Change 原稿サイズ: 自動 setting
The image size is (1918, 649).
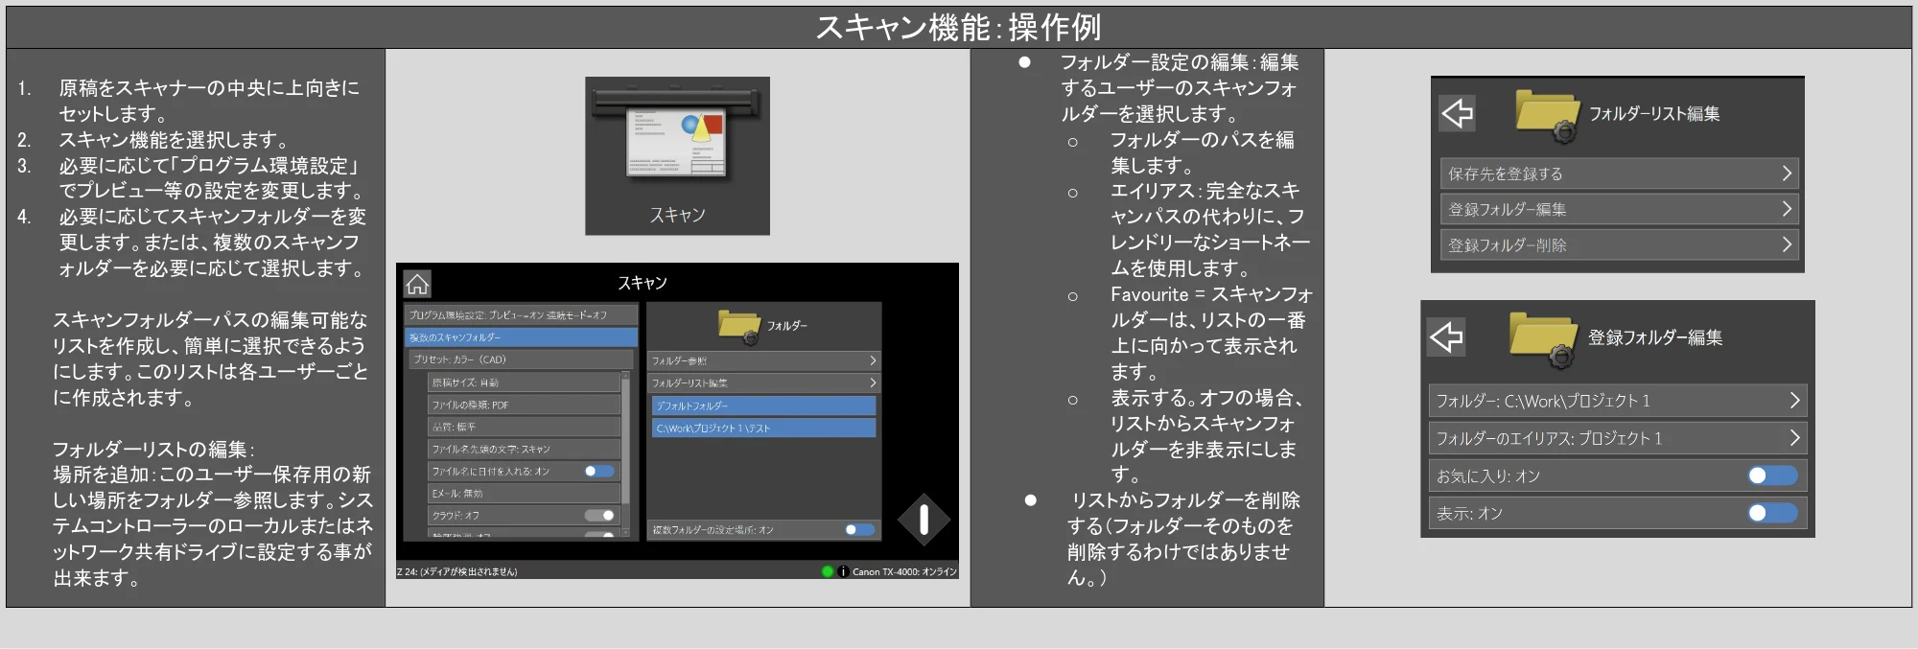coord(524,382)
